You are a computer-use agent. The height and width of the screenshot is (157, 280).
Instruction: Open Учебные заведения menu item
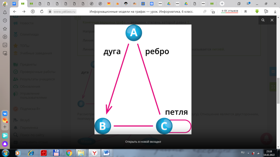[x=36, y=53]
